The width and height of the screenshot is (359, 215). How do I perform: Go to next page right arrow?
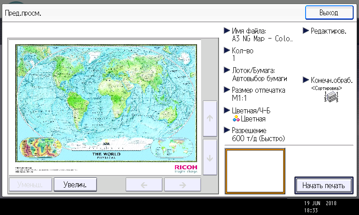click(x=183, y=185)
